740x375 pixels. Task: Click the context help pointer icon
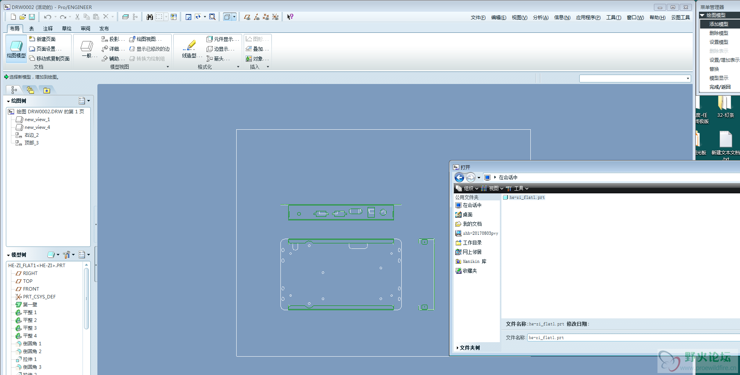290,17
